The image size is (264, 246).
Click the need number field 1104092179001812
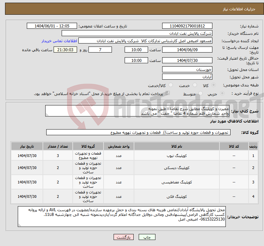(x=187, y=26)
